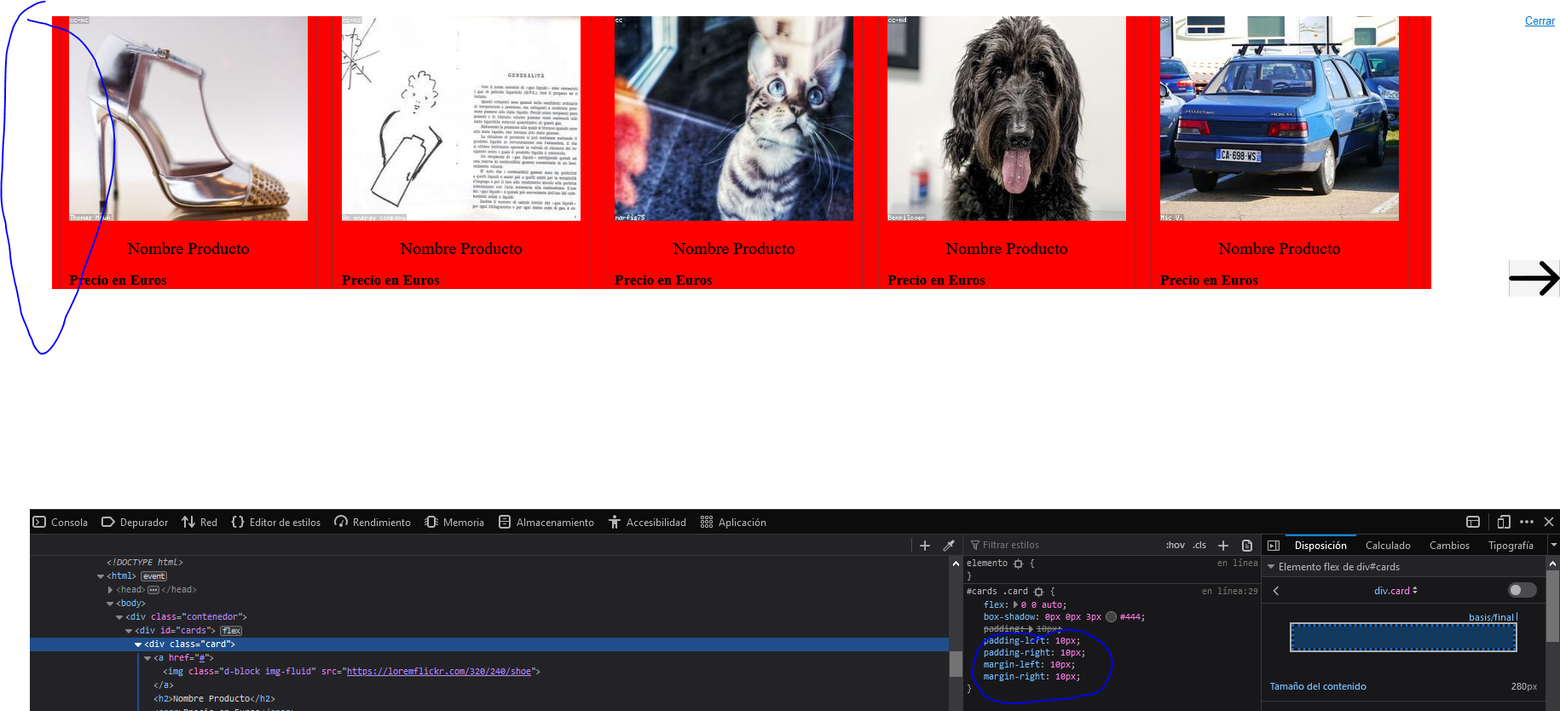Toggle the flexbox overlay switch

click(1522, 590)
